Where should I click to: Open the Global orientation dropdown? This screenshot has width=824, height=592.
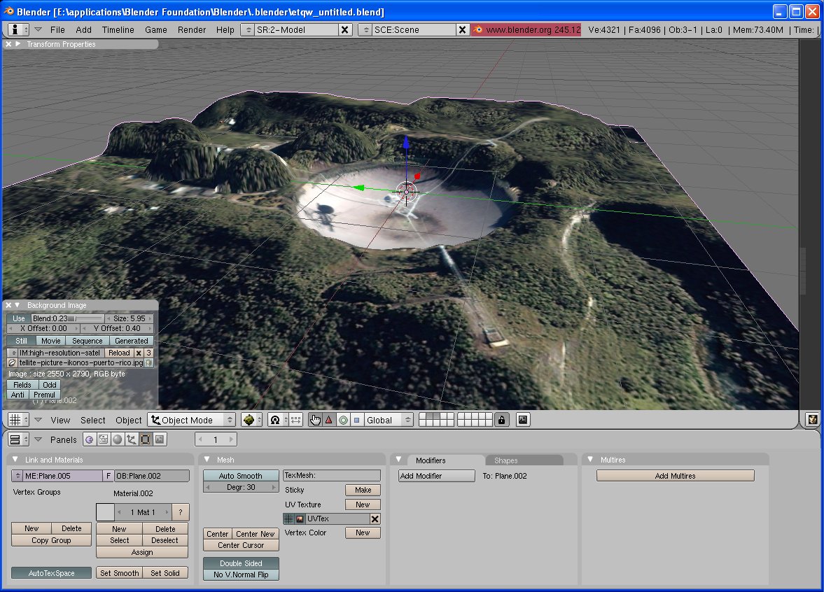click(389, 420)
